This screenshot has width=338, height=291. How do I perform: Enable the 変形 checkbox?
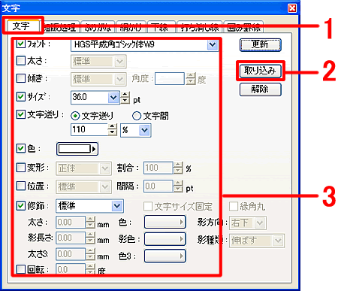[21, 167]
